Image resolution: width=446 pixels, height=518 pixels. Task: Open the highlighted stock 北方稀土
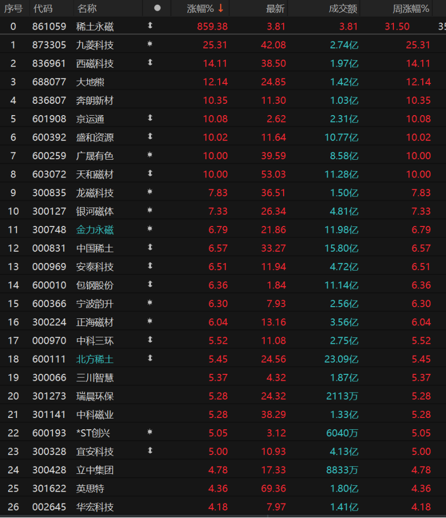tap(95, 359)
